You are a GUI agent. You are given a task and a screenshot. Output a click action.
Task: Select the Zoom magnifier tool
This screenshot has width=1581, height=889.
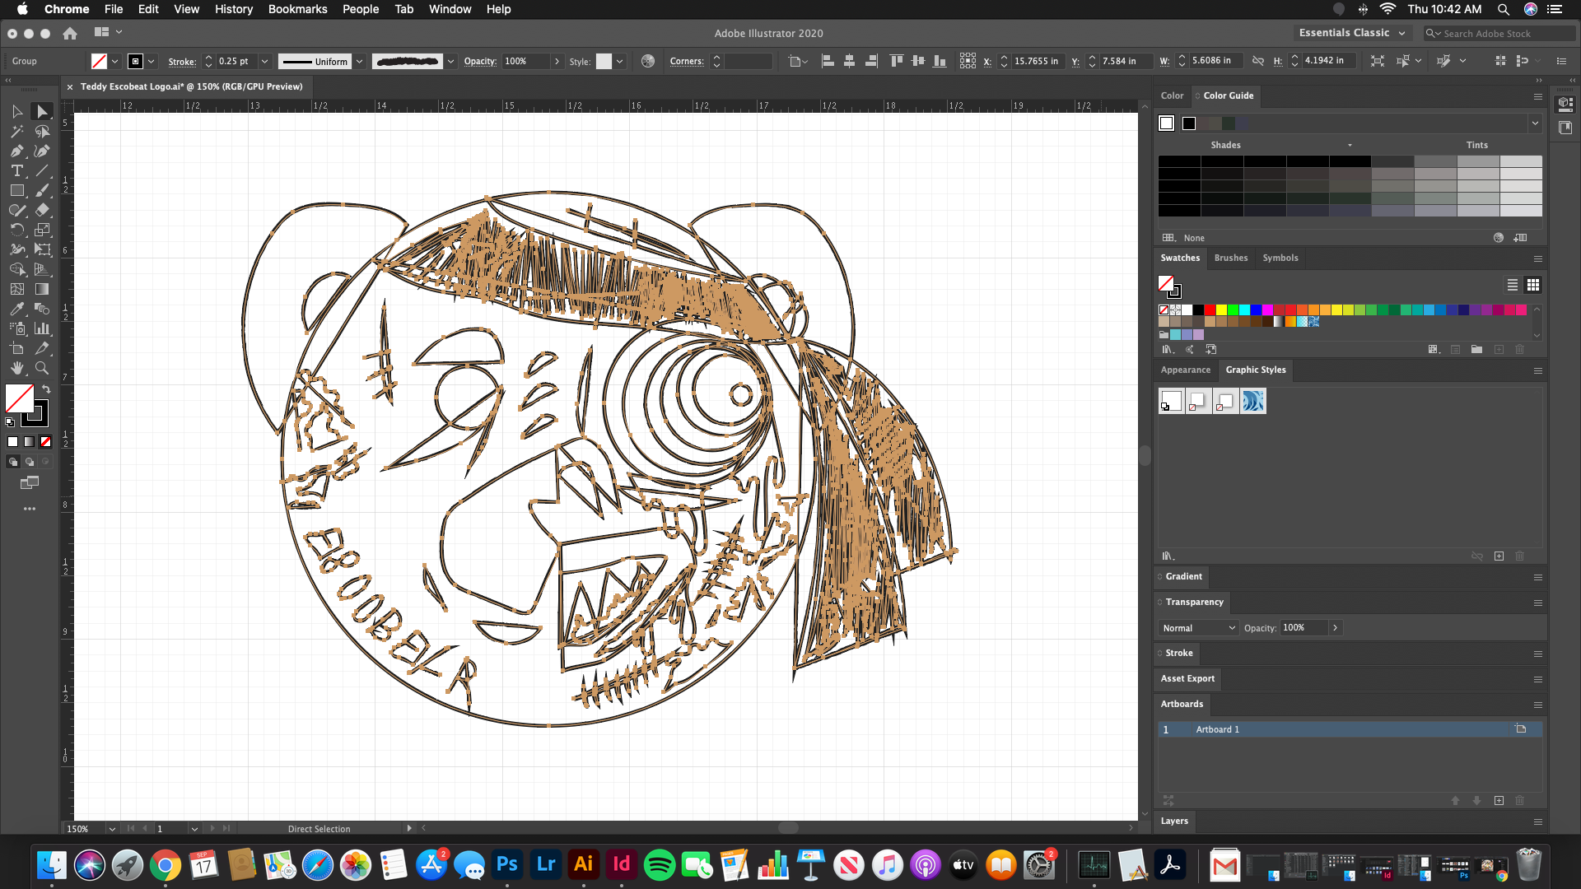coord(42,368)
